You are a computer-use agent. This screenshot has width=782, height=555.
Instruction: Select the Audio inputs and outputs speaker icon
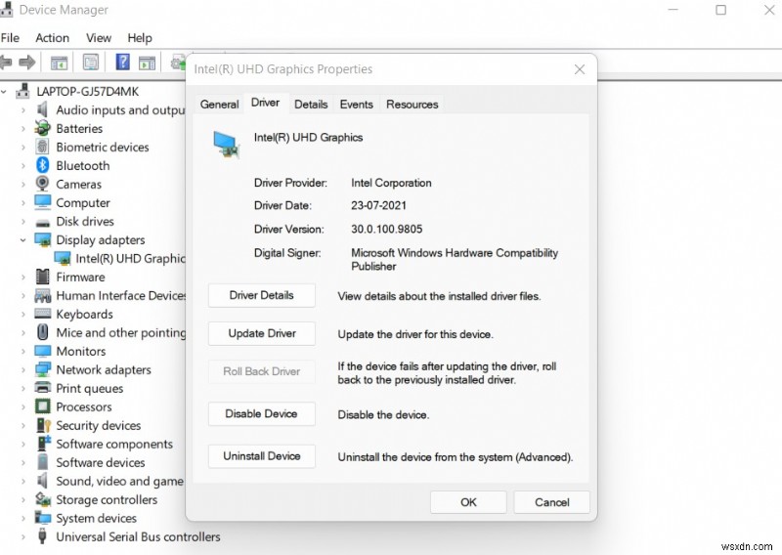[42, 109]
